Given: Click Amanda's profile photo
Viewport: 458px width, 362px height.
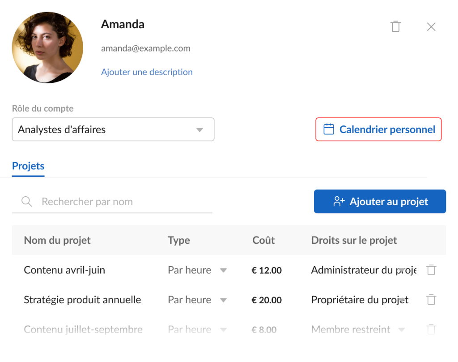Looking at the screenshot, I should tap(47, 47).
